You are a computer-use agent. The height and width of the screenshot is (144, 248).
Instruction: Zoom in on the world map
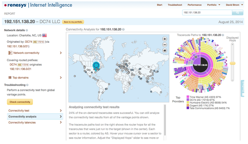(x=165, y=39)
